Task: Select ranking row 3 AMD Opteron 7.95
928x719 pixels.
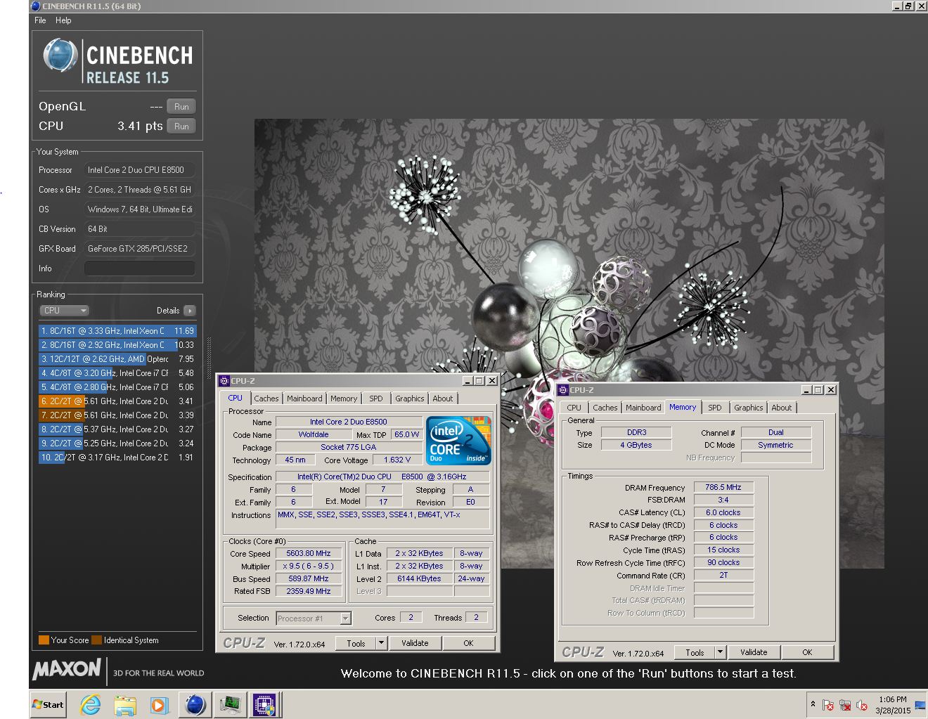Action: pos(117,359)
